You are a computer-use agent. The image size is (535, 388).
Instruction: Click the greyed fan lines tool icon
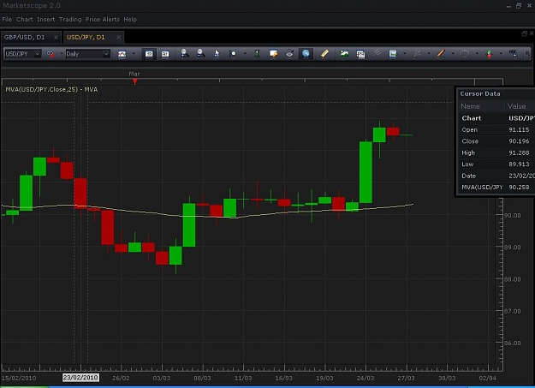coord(417,54)
